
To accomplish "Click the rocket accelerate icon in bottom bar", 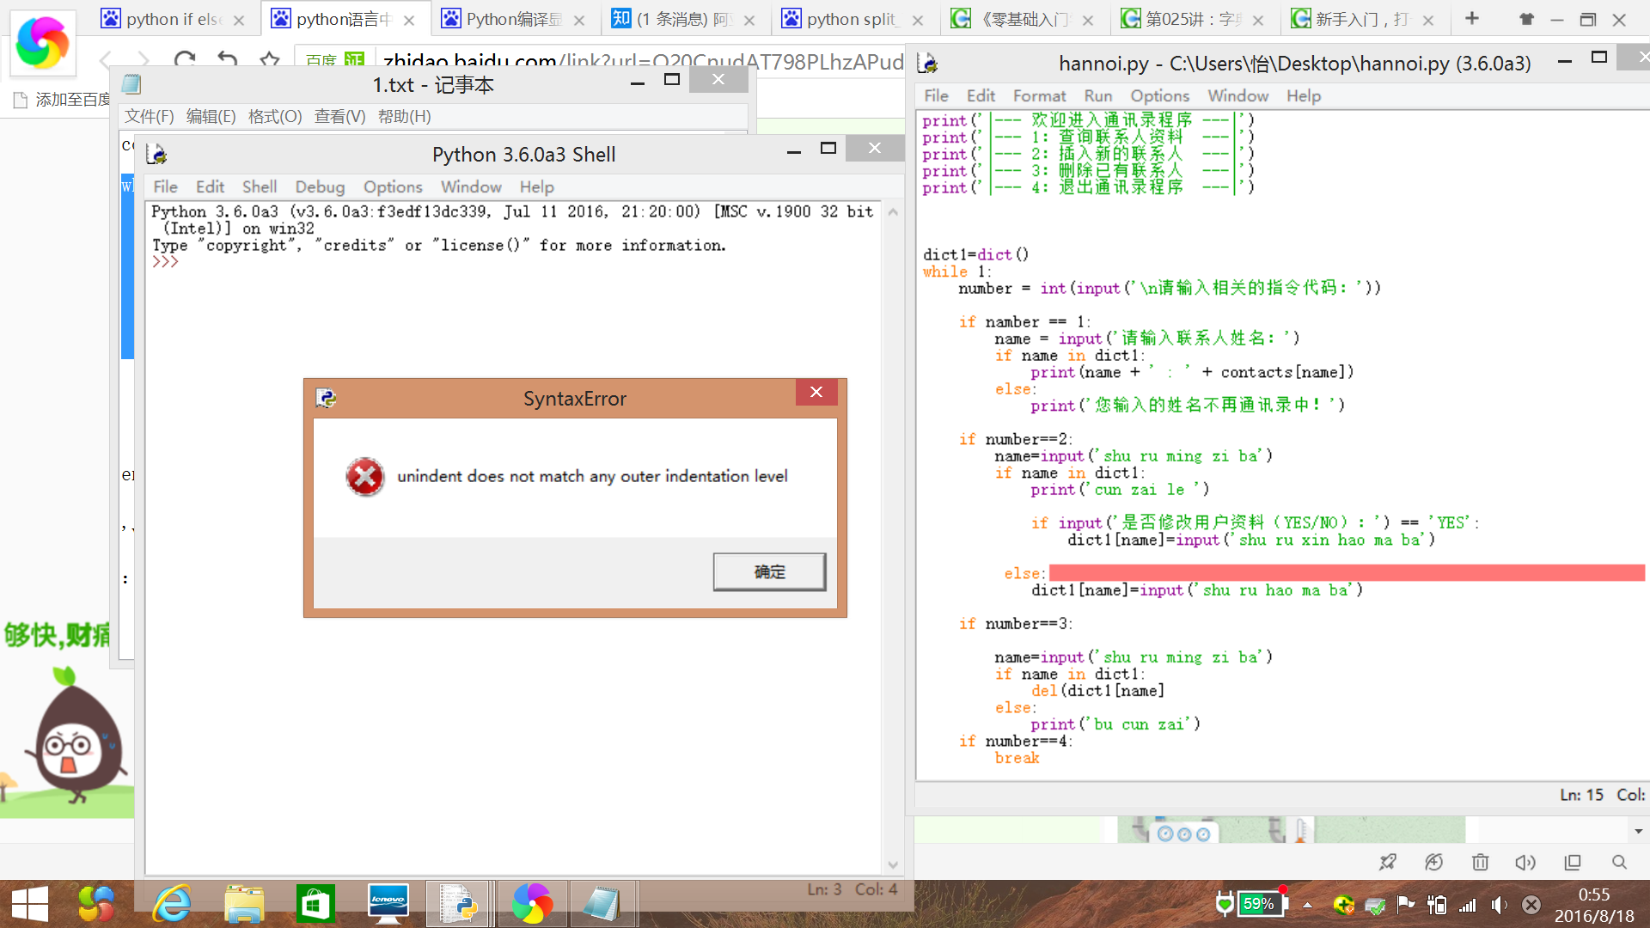I will click(1388, 862).
